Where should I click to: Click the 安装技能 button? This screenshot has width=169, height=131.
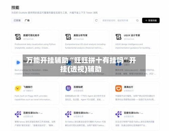(x=151, y=20)
